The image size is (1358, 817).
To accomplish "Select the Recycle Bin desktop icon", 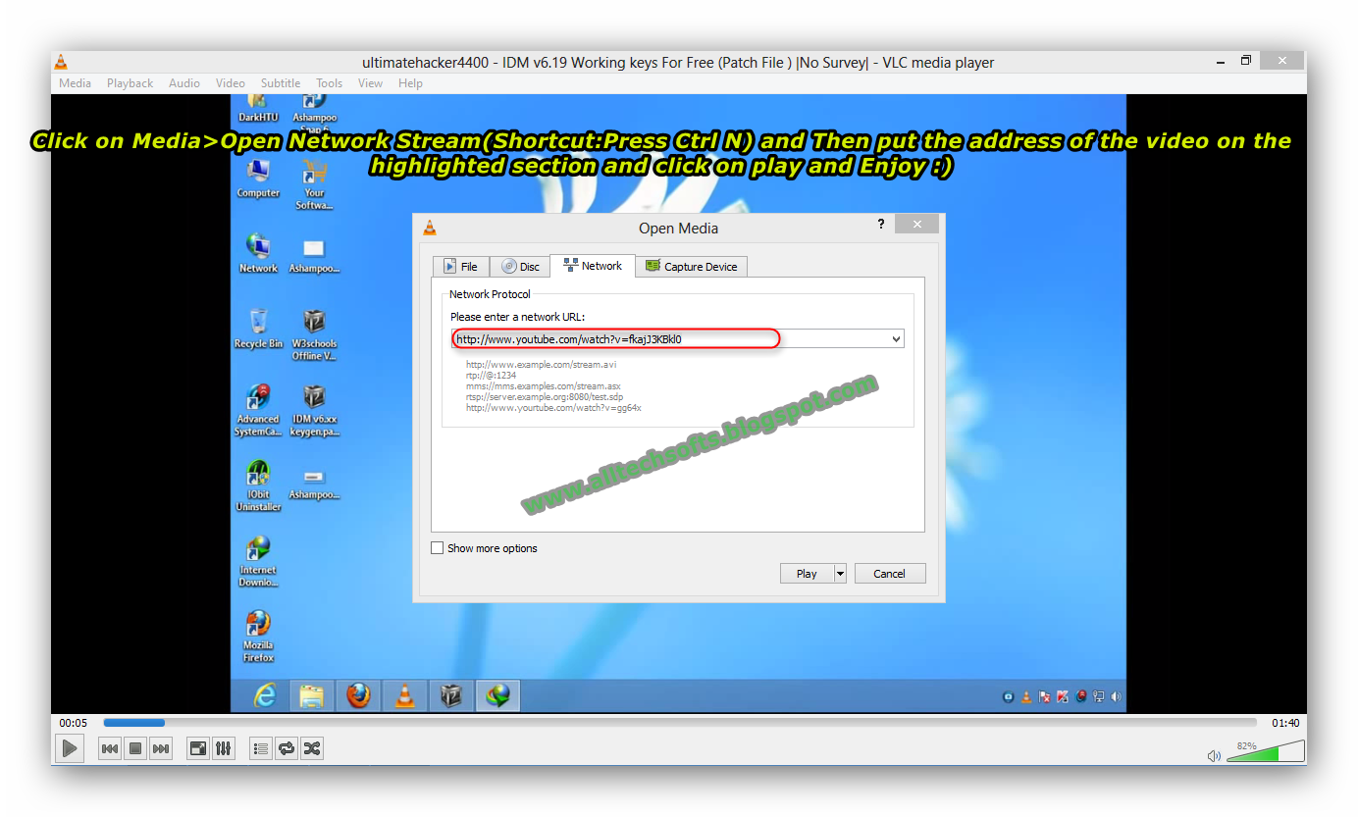I will tap(258, 330).
